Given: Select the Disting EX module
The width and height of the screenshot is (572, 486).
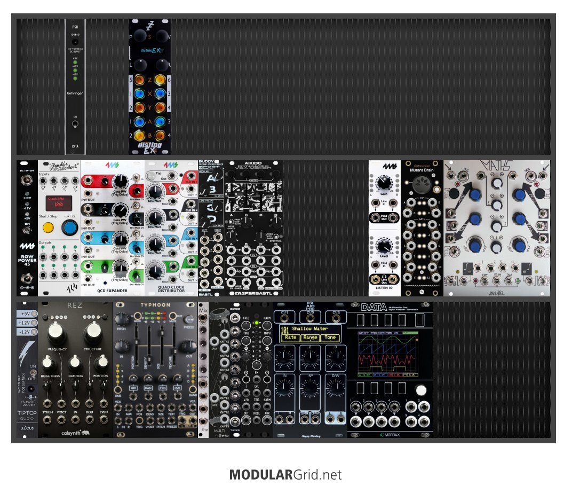Looking at the screenshot, I should coord(149,87).
